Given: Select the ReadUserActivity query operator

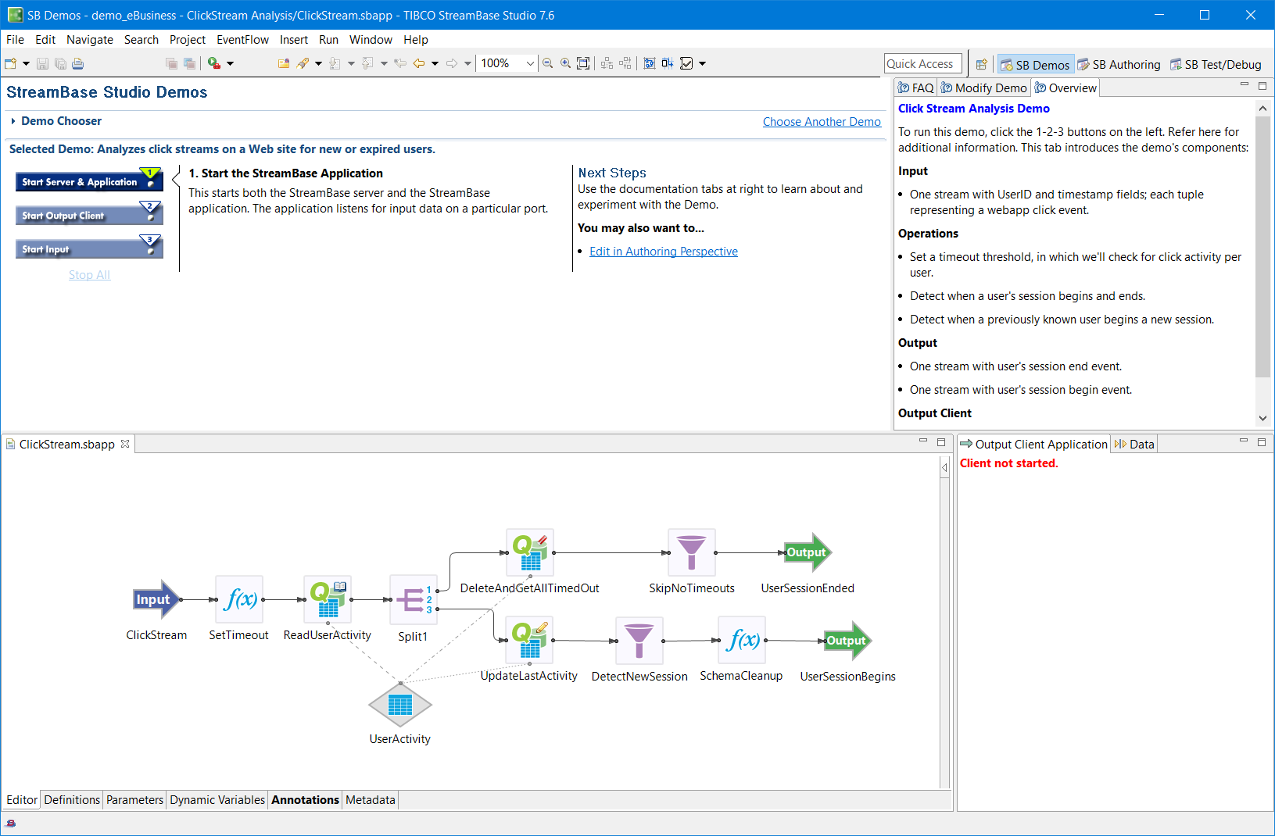Looking at the screenshot, I should 328,599.
